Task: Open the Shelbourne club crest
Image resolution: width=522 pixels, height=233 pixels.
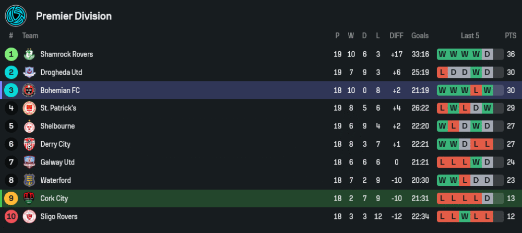Action: 29,126
